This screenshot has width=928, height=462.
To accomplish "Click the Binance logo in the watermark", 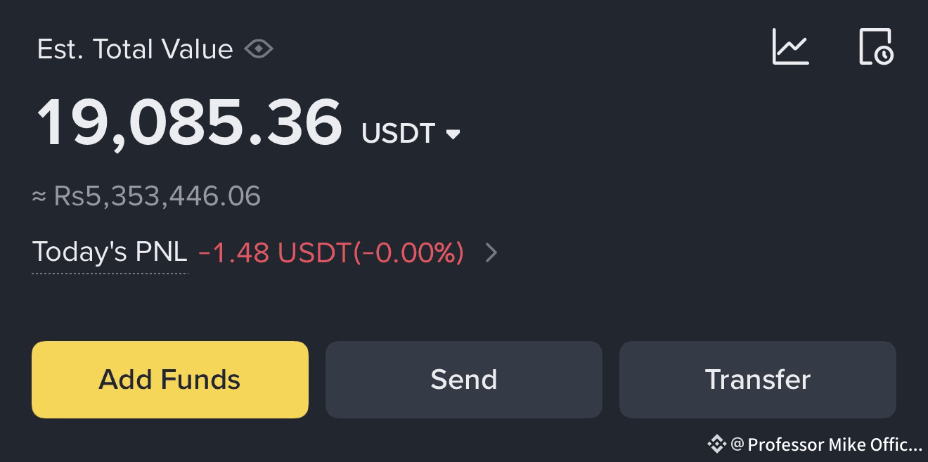I will point(716,444).
